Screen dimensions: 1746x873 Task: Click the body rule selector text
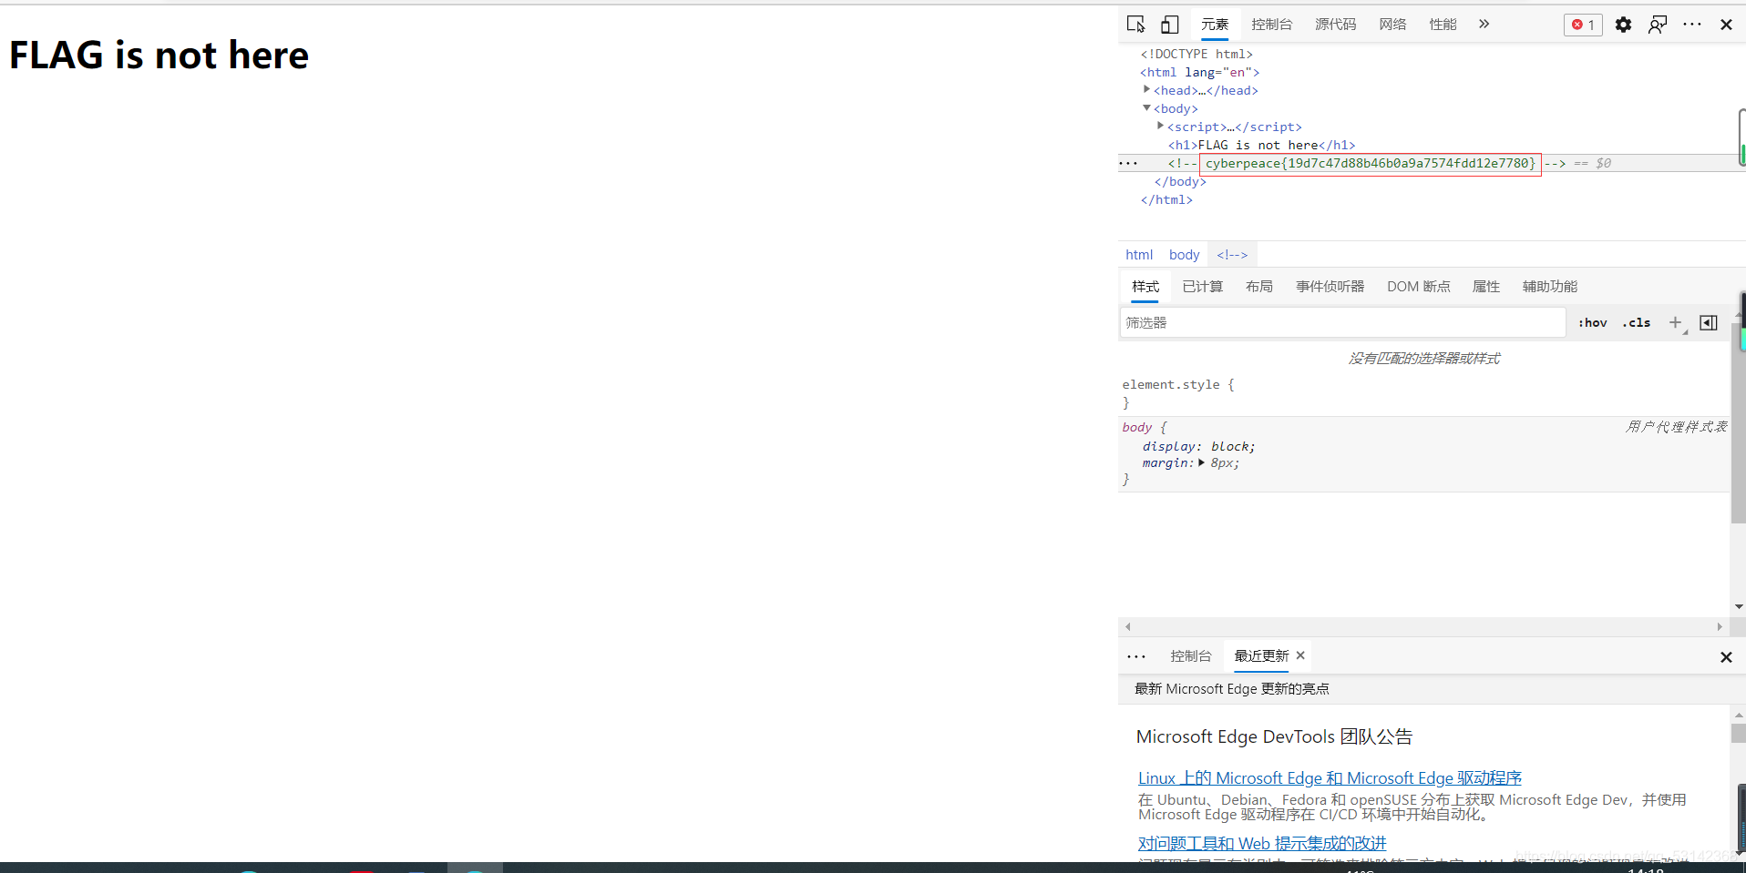[x=1137, y=427]
